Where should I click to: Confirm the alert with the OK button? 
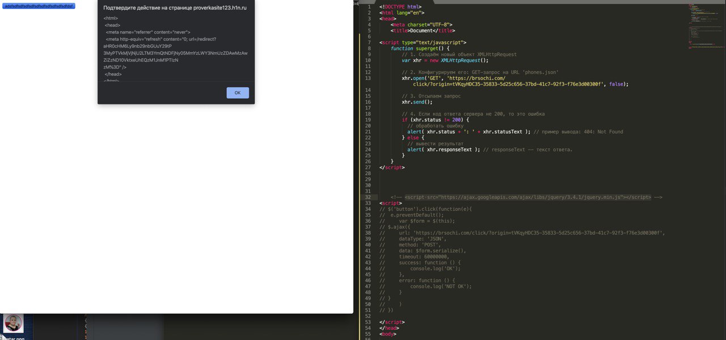[238, 93]
